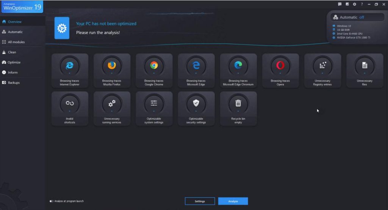Image resolution: width=388 pixels, height=210 pixels.
Task: Open Opera browsing traces module
Action: [x=280, y=71]
